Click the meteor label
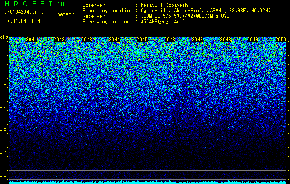Image resolution: width=290 pixels, height=184 pixels. pos(65,14)
